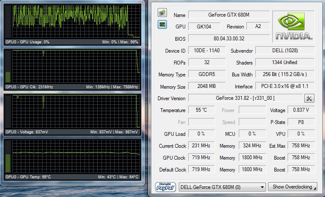This screenshot has height=197, width=325.
Task: Click the Voltage graph in monitor window
Action: pos(76,111)
